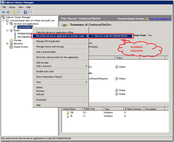Click the Description column header
The image size is (174, 142).
[x=154, y=109]
